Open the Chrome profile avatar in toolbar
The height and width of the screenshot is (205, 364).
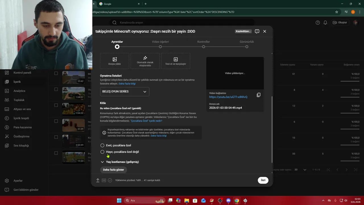pos(353,12)
